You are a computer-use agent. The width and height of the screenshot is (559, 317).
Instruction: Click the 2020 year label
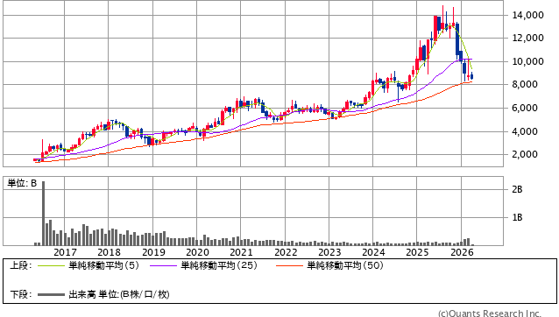point(197,252)
